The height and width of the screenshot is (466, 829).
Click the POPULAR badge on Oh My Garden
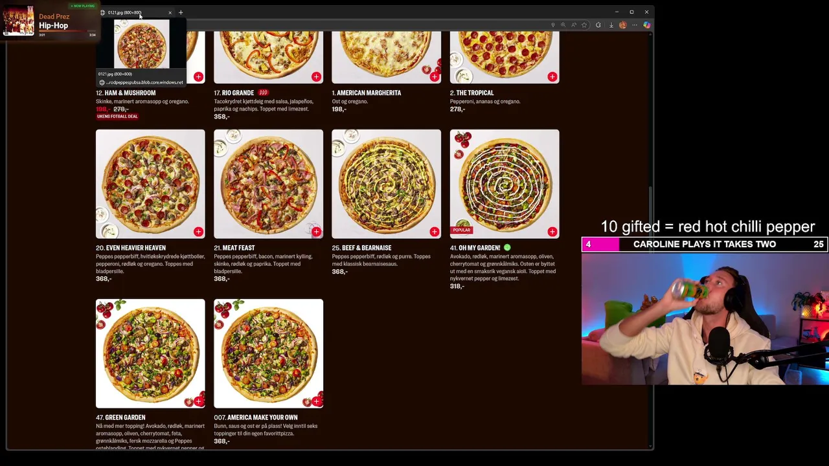tap(461, 230)
